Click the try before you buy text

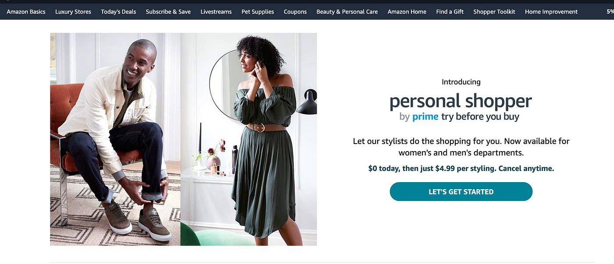480,117
